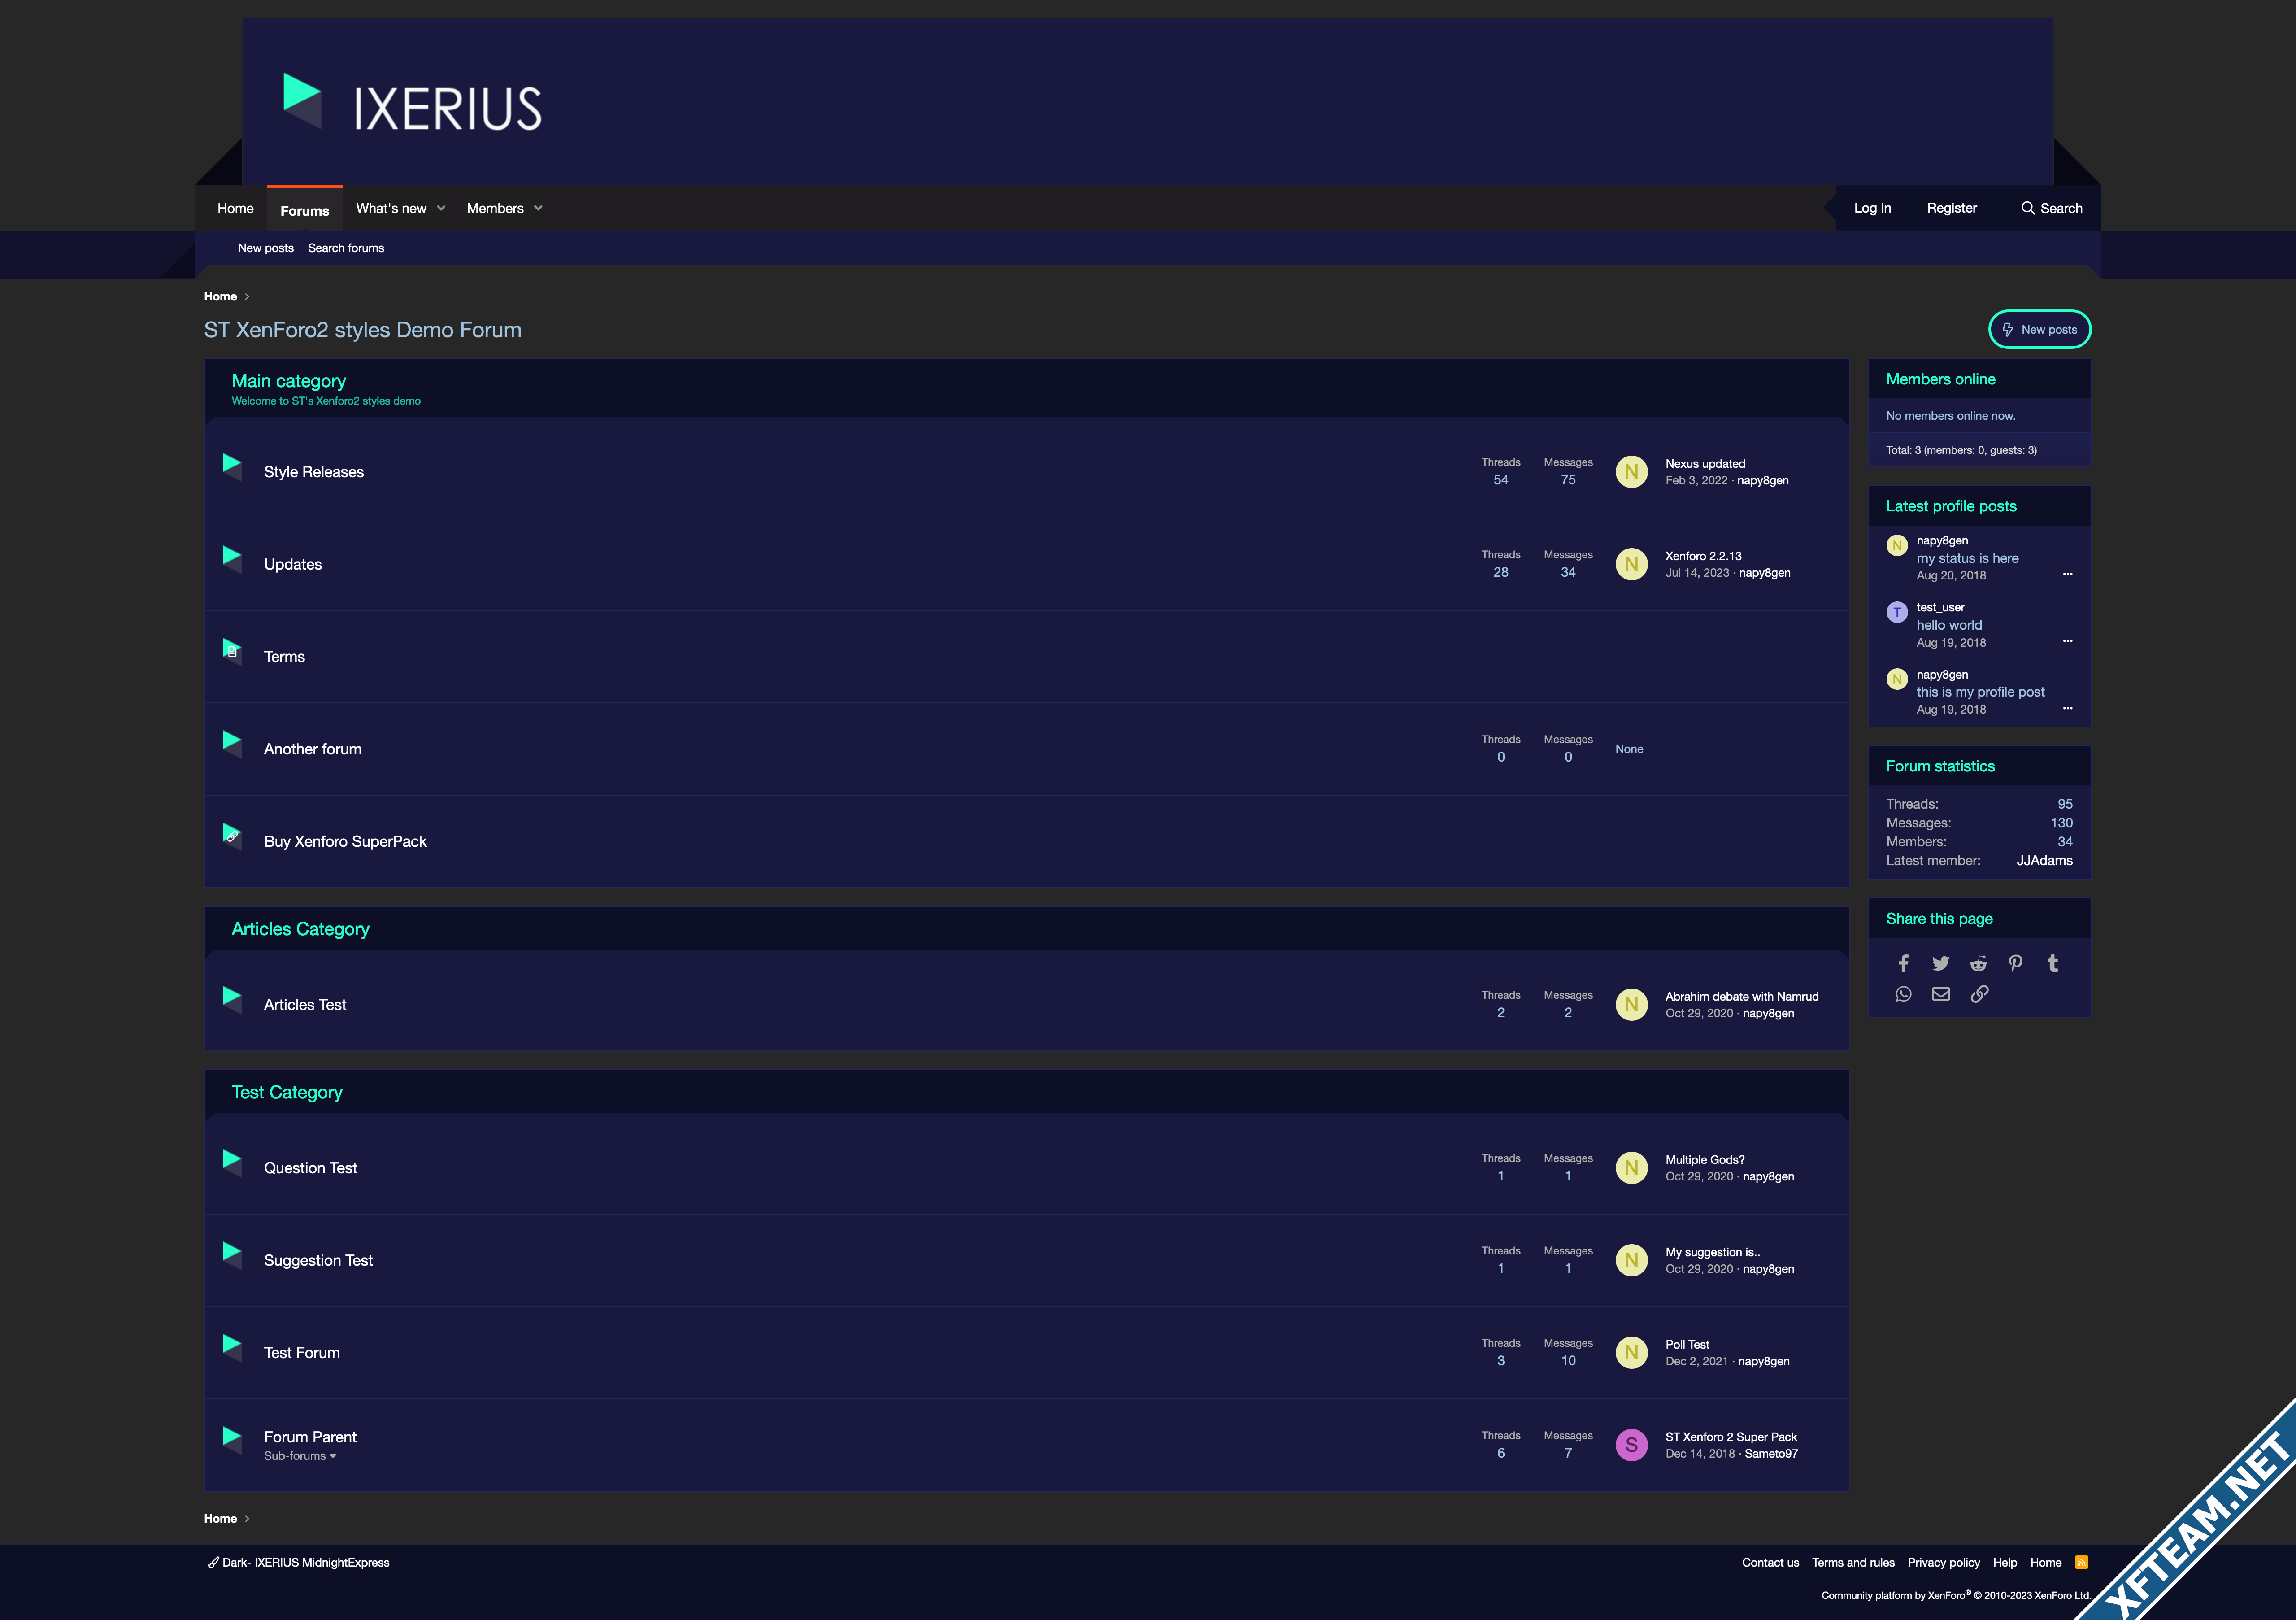This screenshot has height=1620, width=2296.
Task: Open the Search button in header
Action: click(2051, 208)
